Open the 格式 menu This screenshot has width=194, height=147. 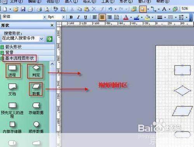point(90,2)
